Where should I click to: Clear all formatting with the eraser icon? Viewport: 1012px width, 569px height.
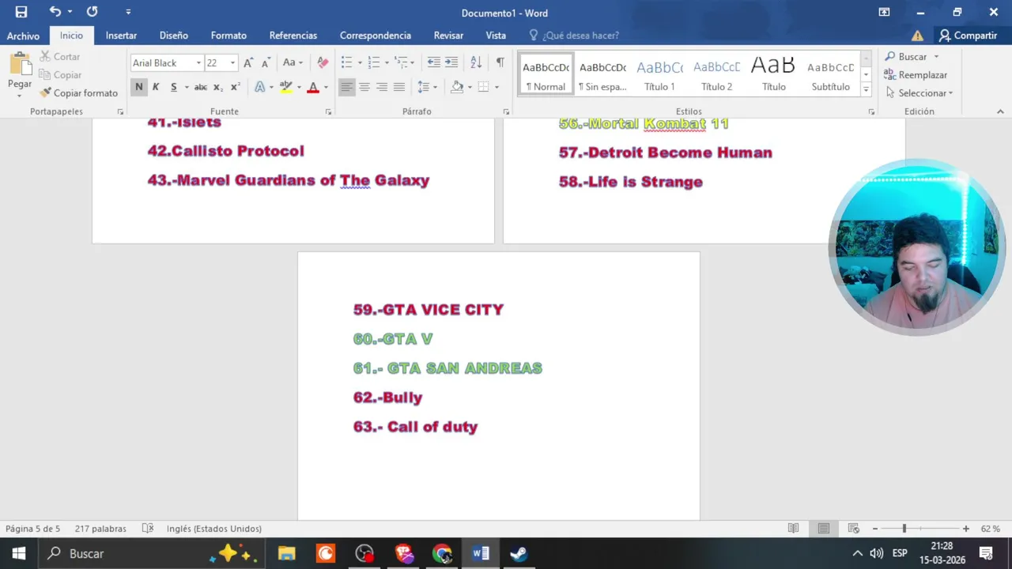tap(323, 62)
